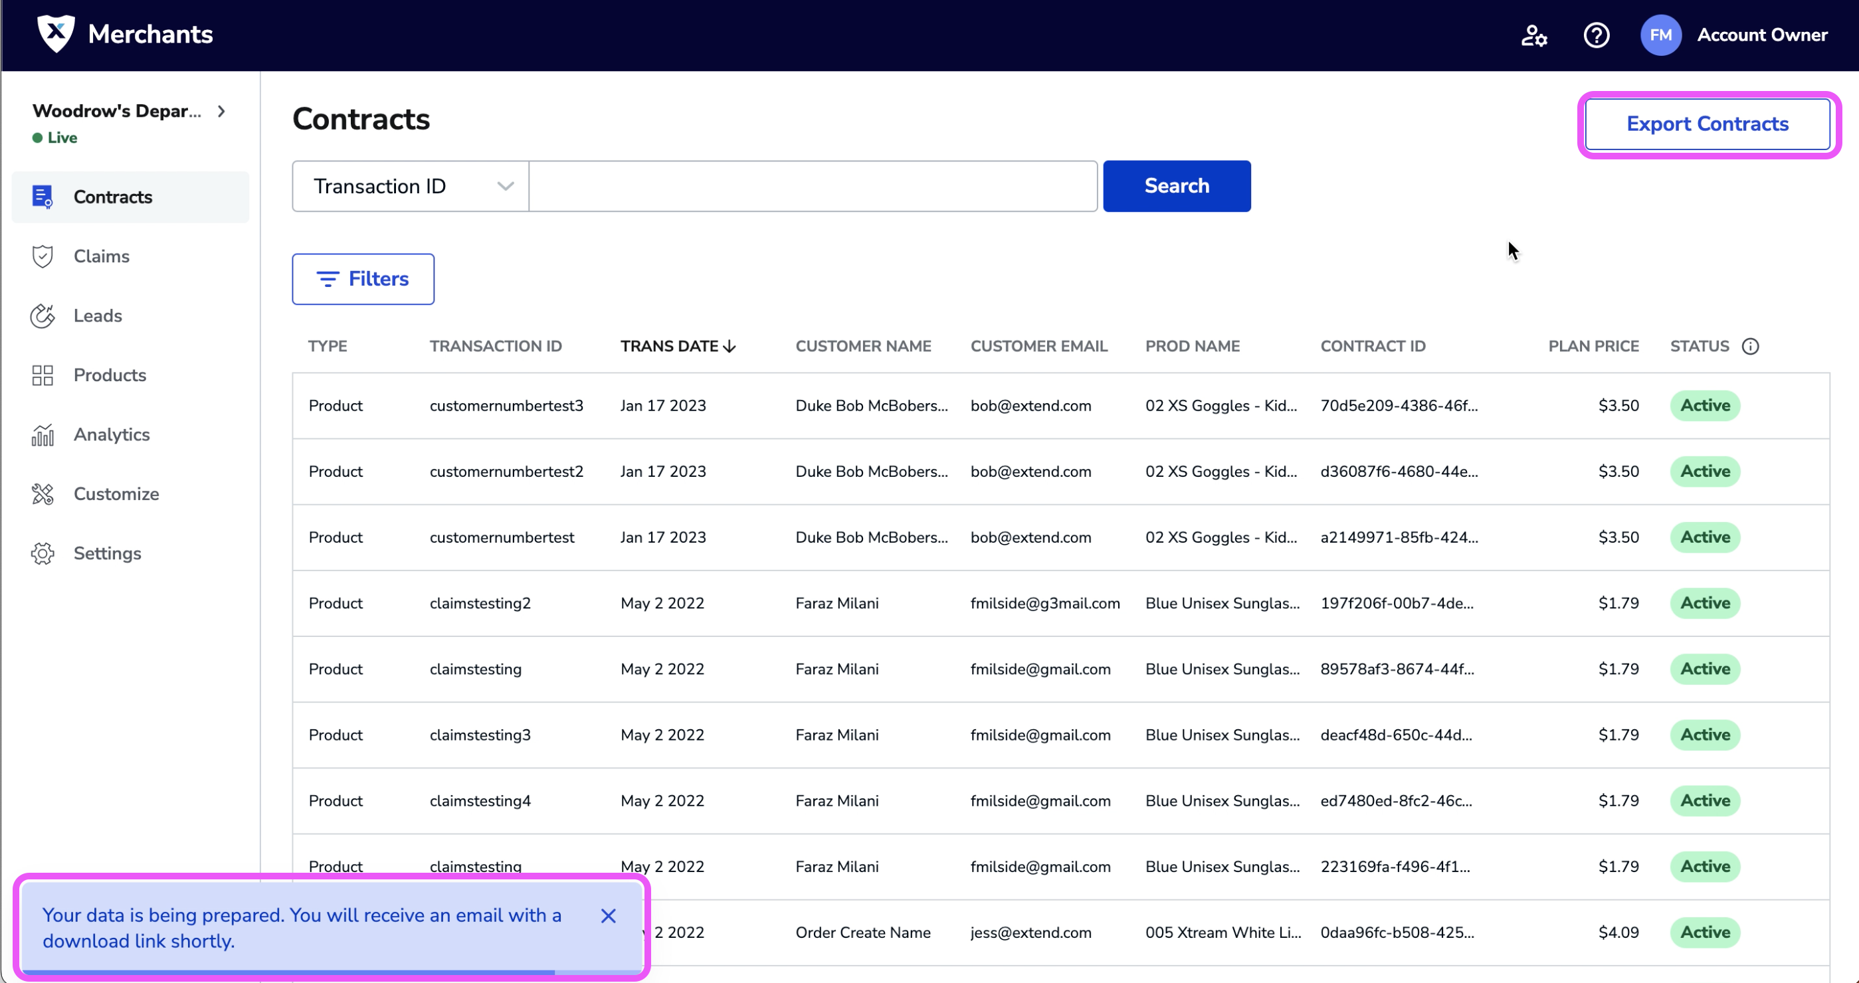The image size is (1859, 983).
Task: Open the Transaction ID search type dropdown
Action: coord(411,186)
